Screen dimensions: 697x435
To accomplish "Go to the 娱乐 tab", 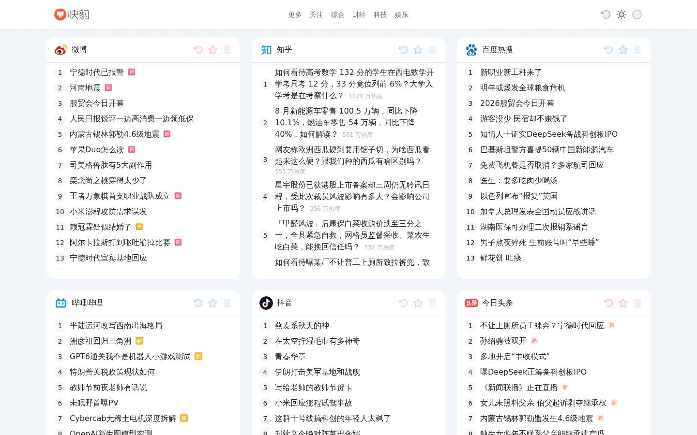I will tap(402, 15).
